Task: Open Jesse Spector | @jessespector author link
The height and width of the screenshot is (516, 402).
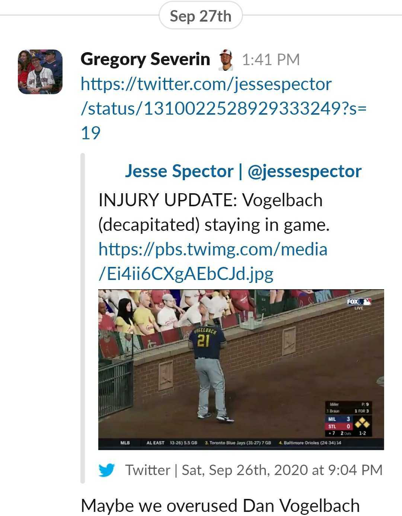Action: pos(243,171)
